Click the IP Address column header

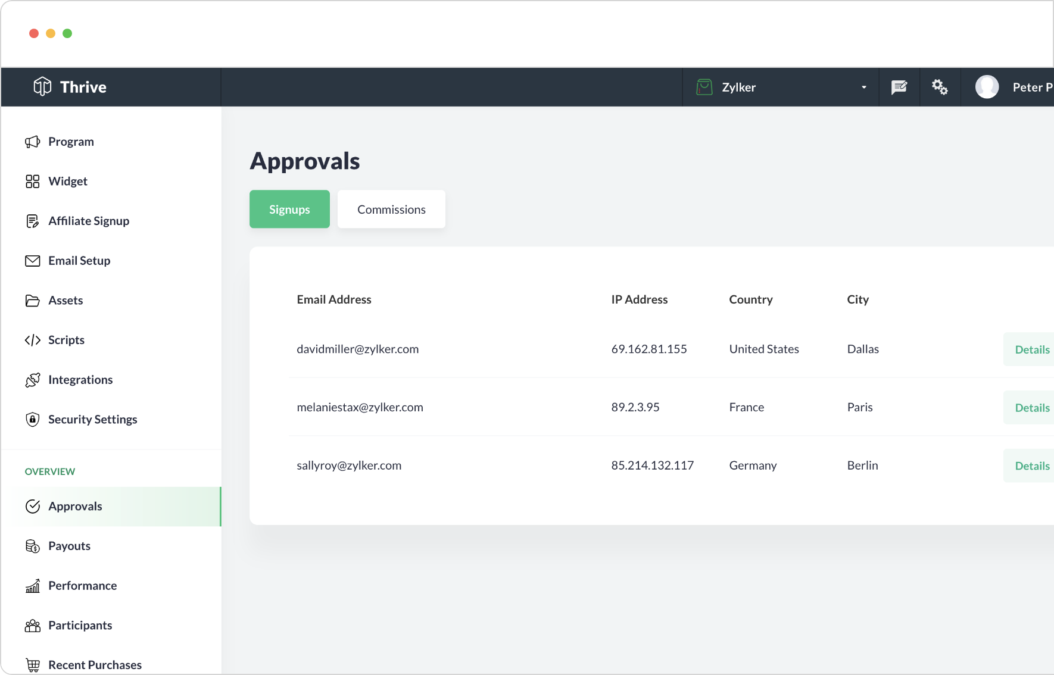click(640, 300)
